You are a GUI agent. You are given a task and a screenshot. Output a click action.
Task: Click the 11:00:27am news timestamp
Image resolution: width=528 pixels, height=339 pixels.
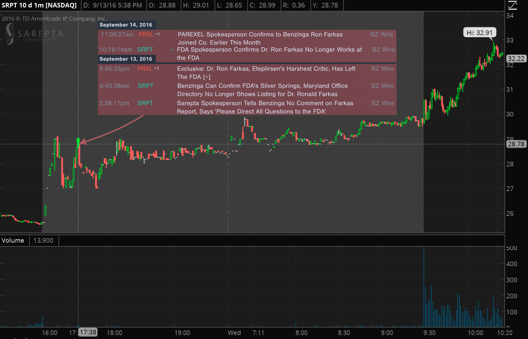coord(117,34)
